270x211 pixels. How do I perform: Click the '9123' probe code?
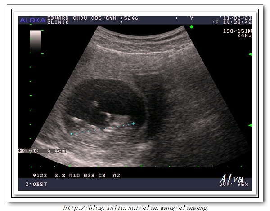click(40, 176)
